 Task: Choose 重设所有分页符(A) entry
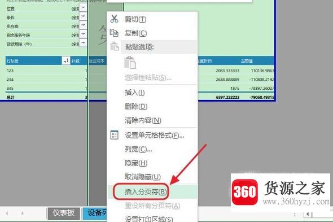[152, 206]
